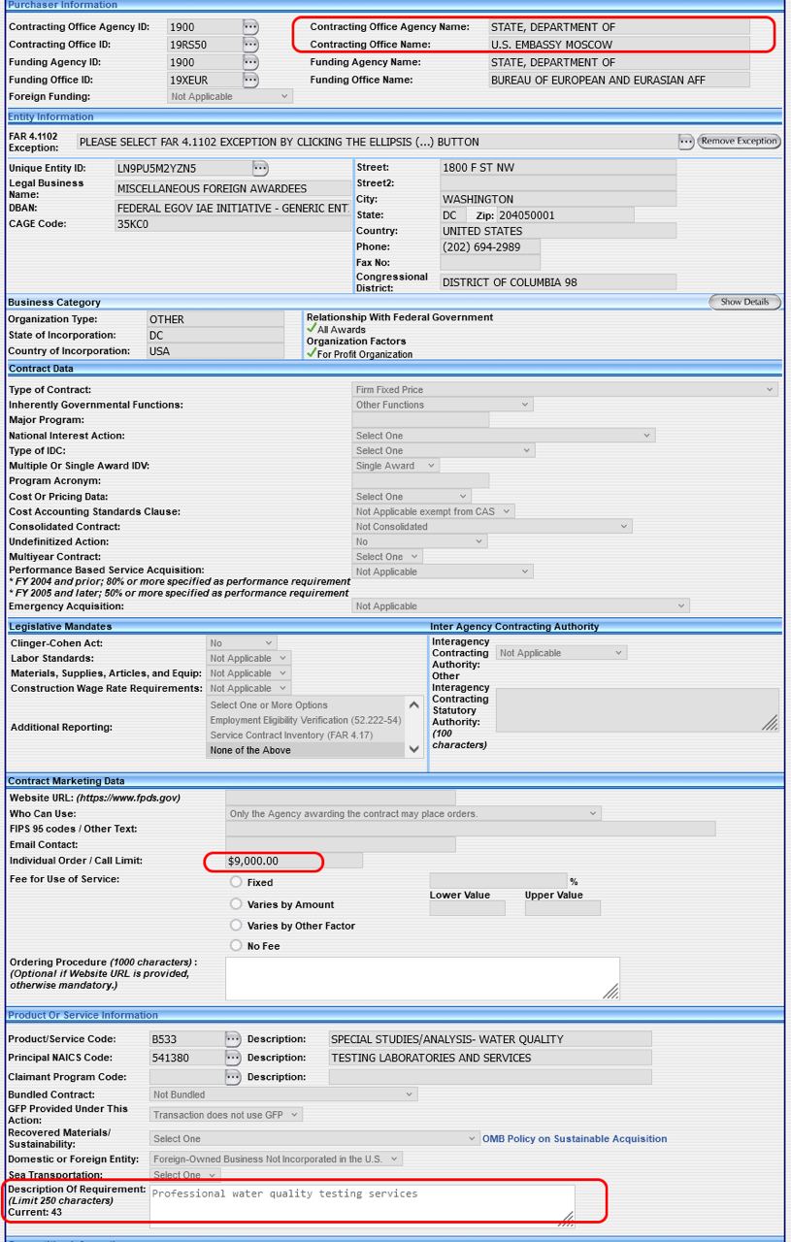
Task: Open Cost Accounting Standards Clause dropdown
Action: (x=433, y=511)
